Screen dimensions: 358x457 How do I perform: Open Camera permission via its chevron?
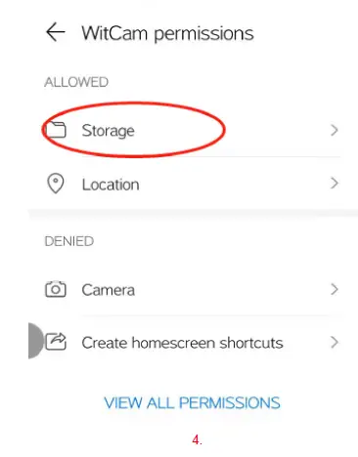click(335, 289)
